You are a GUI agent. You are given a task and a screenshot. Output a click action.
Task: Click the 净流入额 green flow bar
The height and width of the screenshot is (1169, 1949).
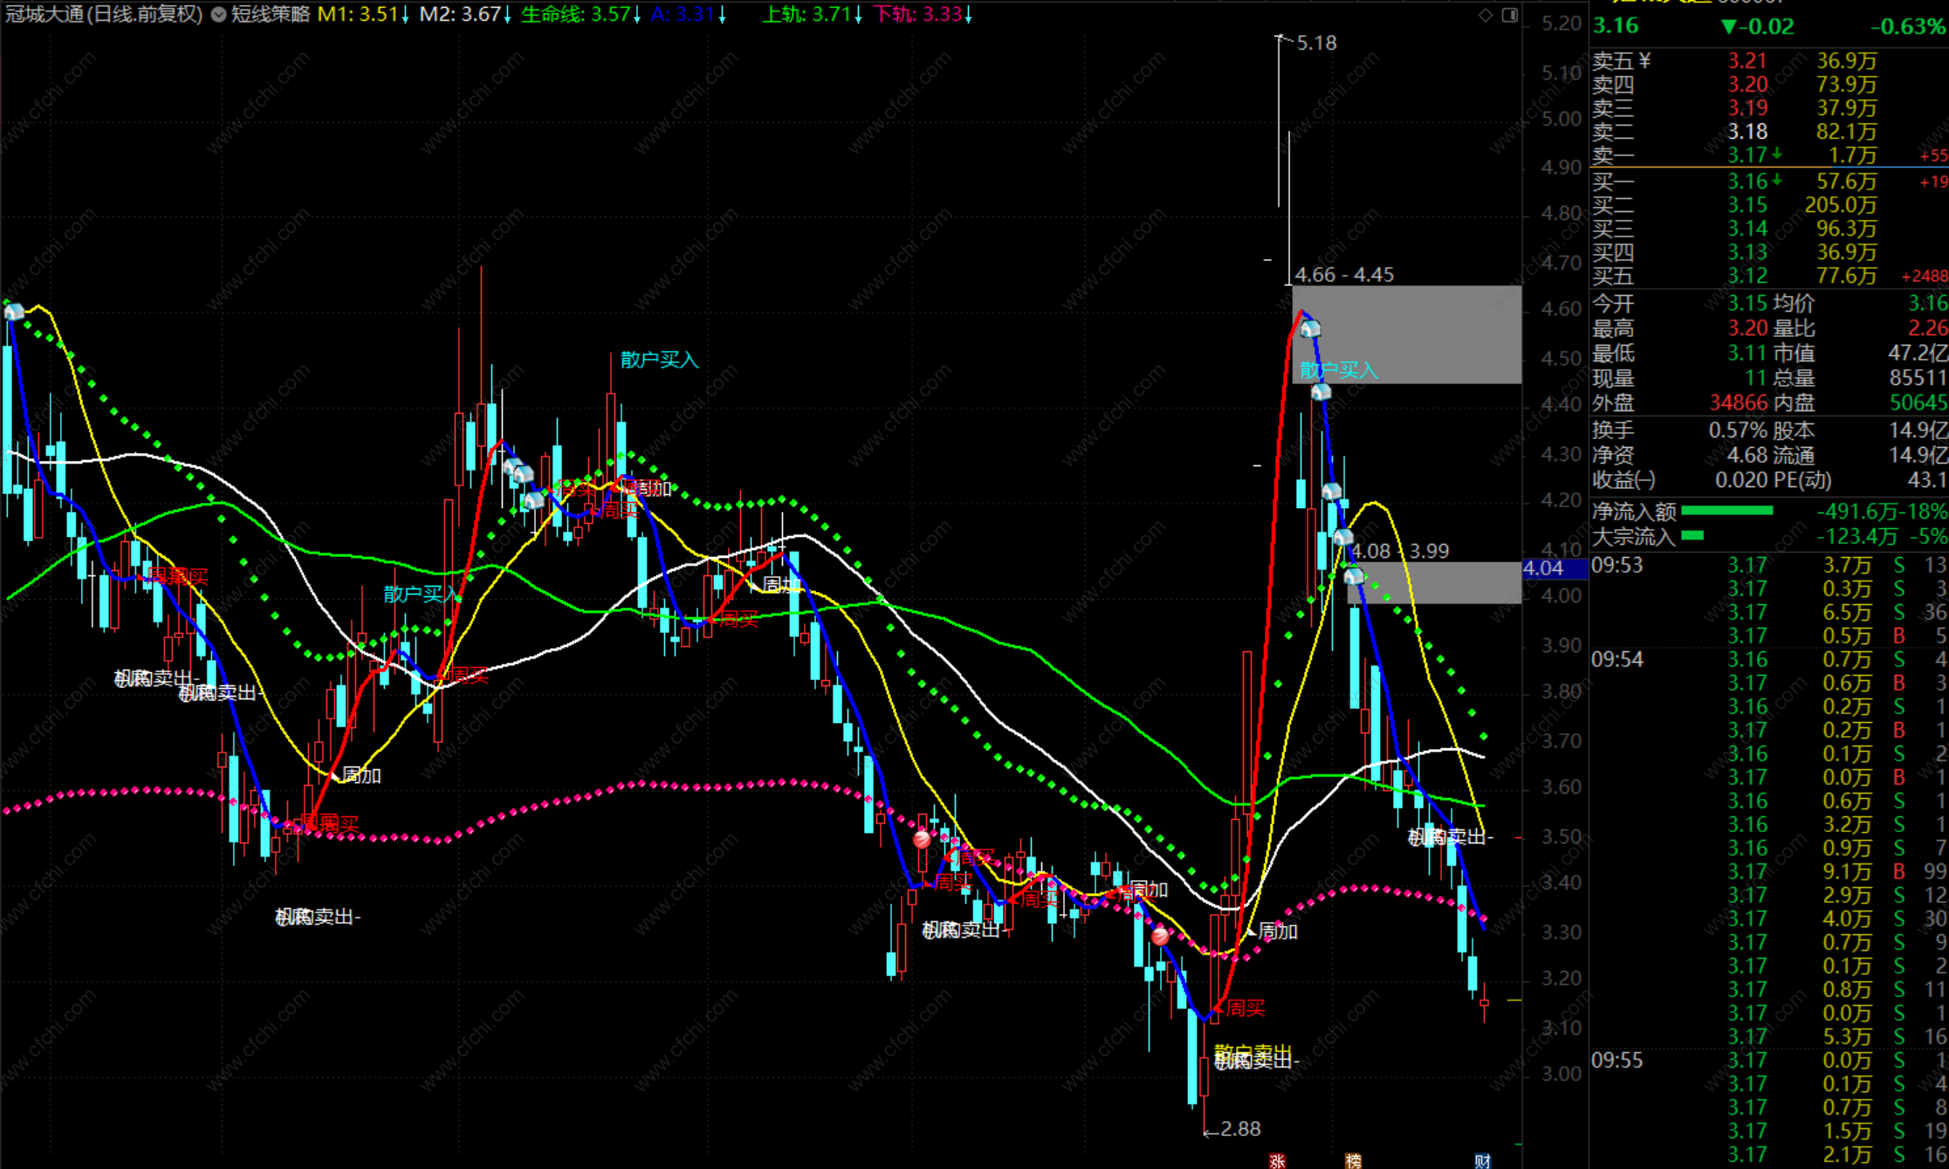pyautogui.click(x=1726, y=511)
